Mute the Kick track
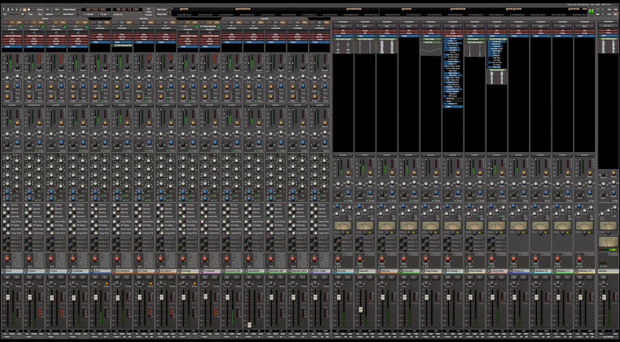This screenshot has height=342, width=620. point(6,277)
